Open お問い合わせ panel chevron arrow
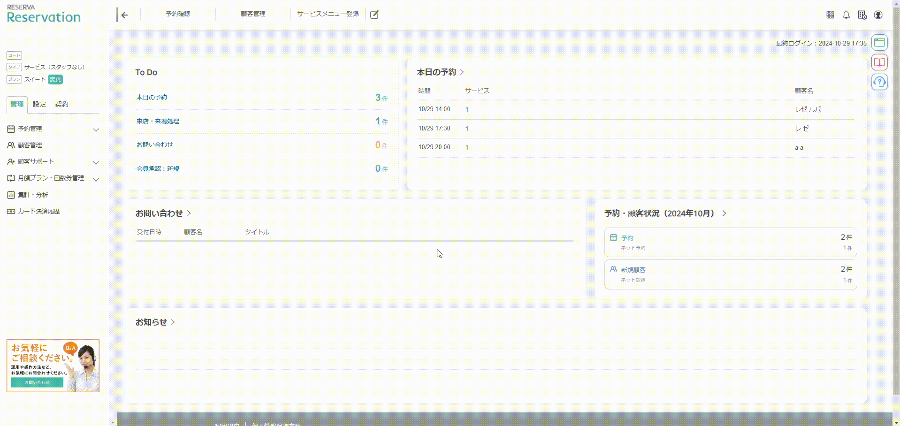 click(189, 213)
